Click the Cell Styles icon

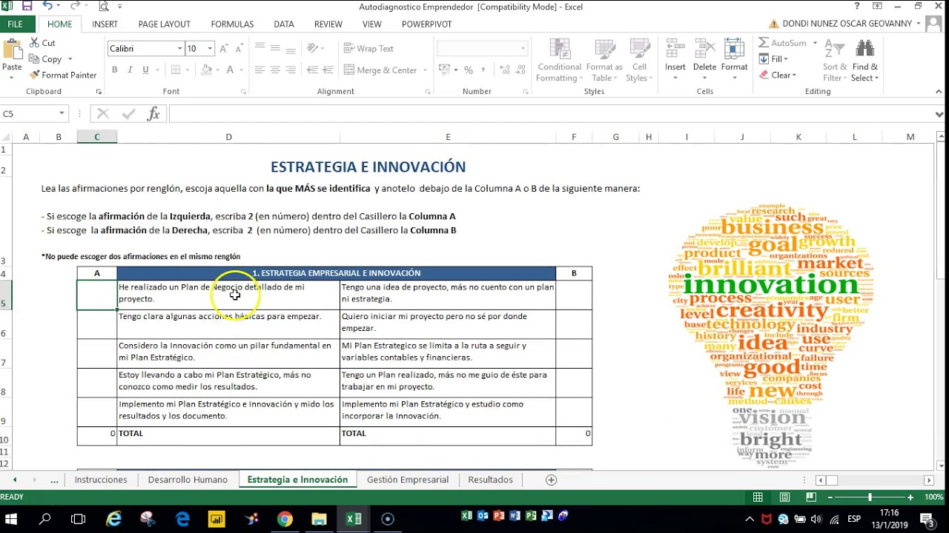(x=639, y=61)
